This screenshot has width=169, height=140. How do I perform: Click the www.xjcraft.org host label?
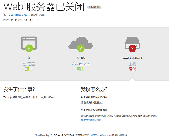[x=132, y=58]
